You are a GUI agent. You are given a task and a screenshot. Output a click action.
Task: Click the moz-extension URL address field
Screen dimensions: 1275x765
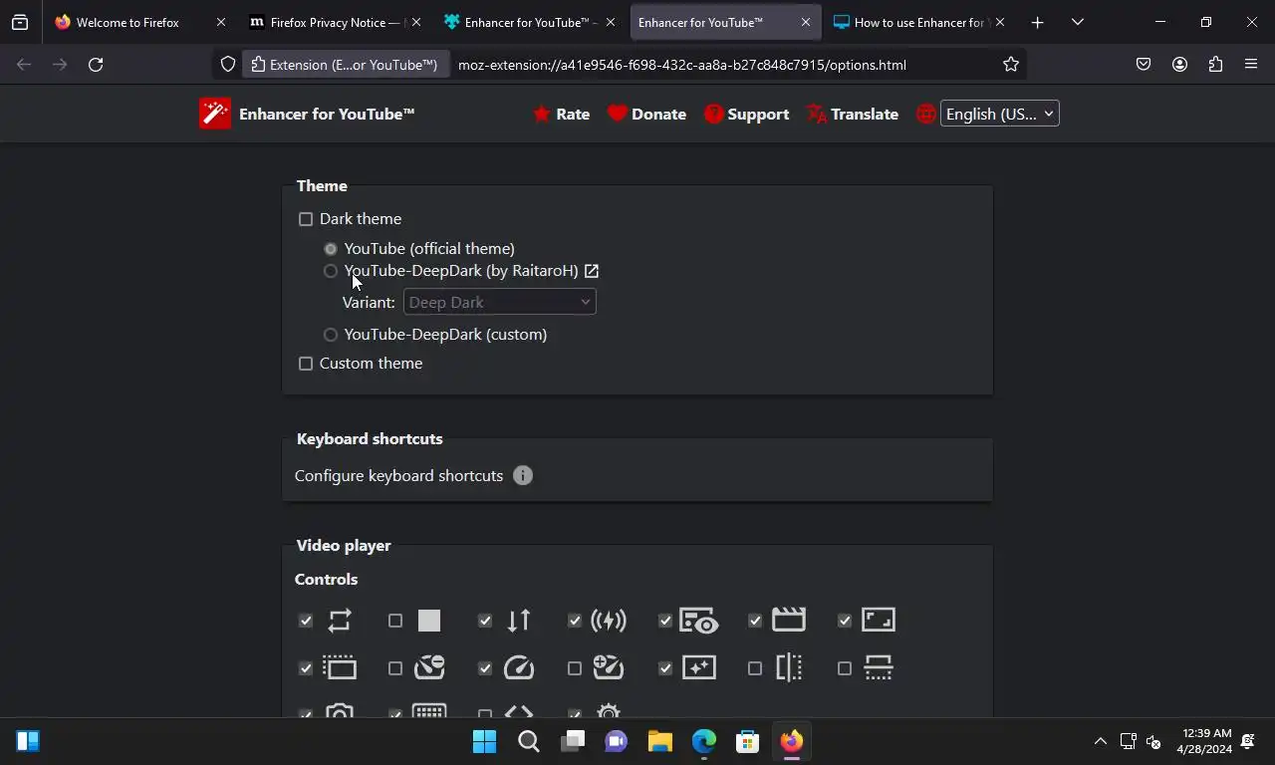coord(682,64)
